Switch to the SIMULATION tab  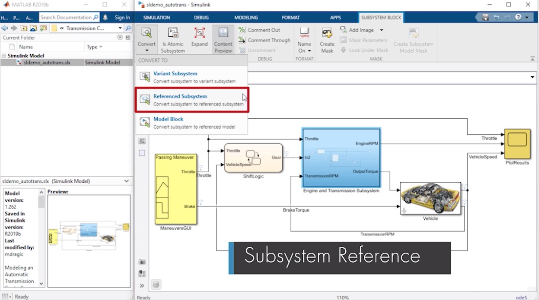tap(156, 18)
